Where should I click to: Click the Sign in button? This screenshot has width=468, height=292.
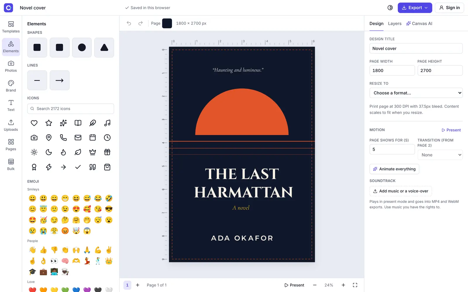450,8
